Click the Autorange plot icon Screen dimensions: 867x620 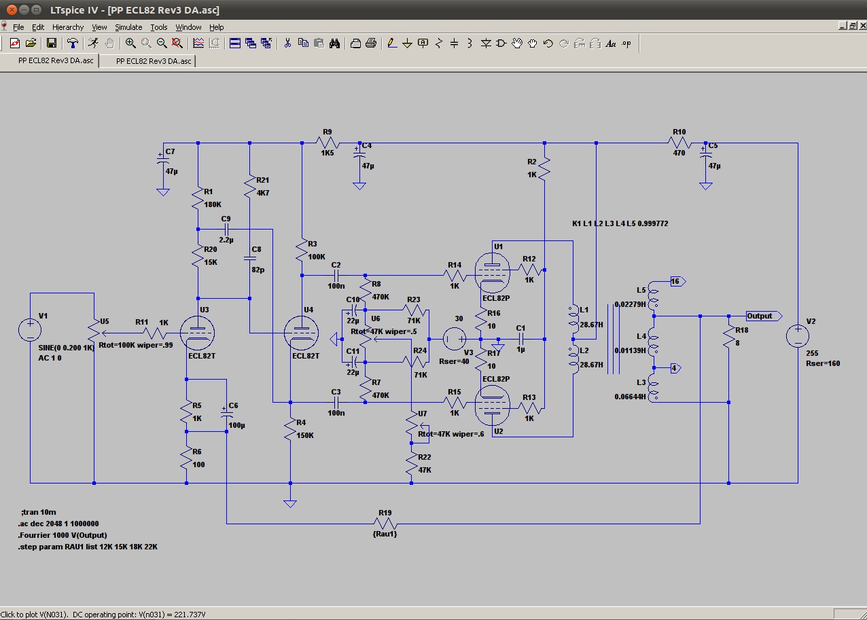pyautogui.click(x=198, y=43)
